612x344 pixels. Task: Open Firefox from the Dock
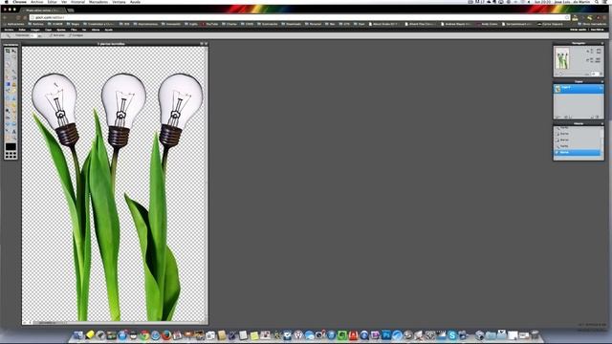click(x=166, y=334)
